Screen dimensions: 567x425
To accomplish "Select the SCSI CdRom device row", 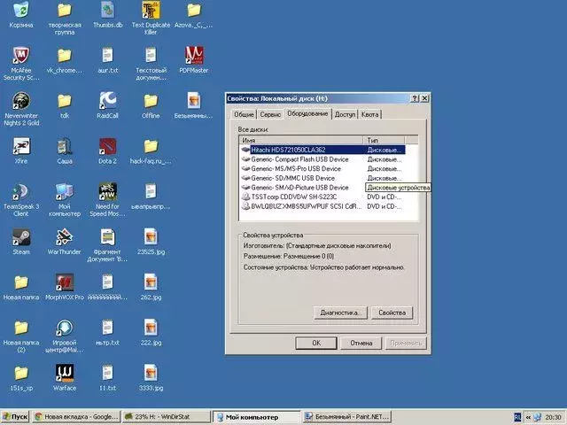I will click(x=322, y=206).
